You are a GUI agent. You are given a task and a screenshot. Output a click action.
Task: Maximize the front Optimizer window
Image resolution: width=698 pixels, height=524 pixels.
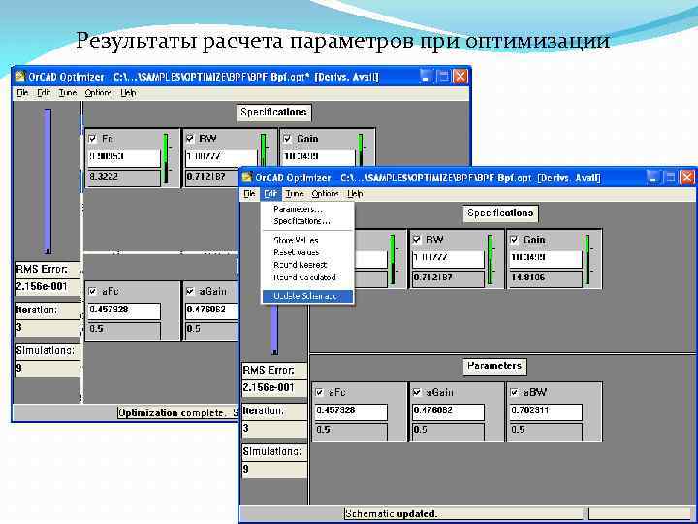[x=670, y=178]
